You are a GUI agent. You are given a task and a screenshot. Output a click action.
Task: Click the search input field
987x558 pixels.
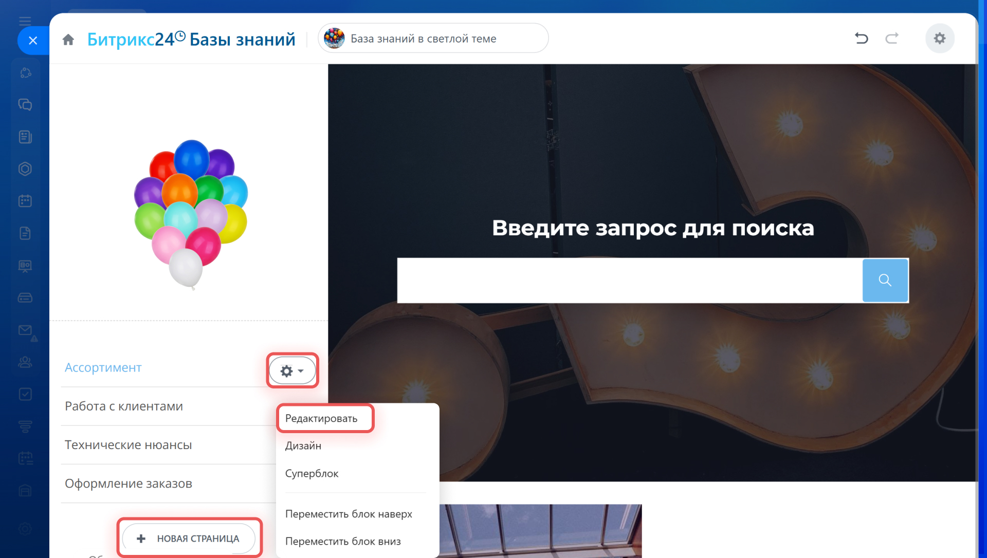(630, 281)
